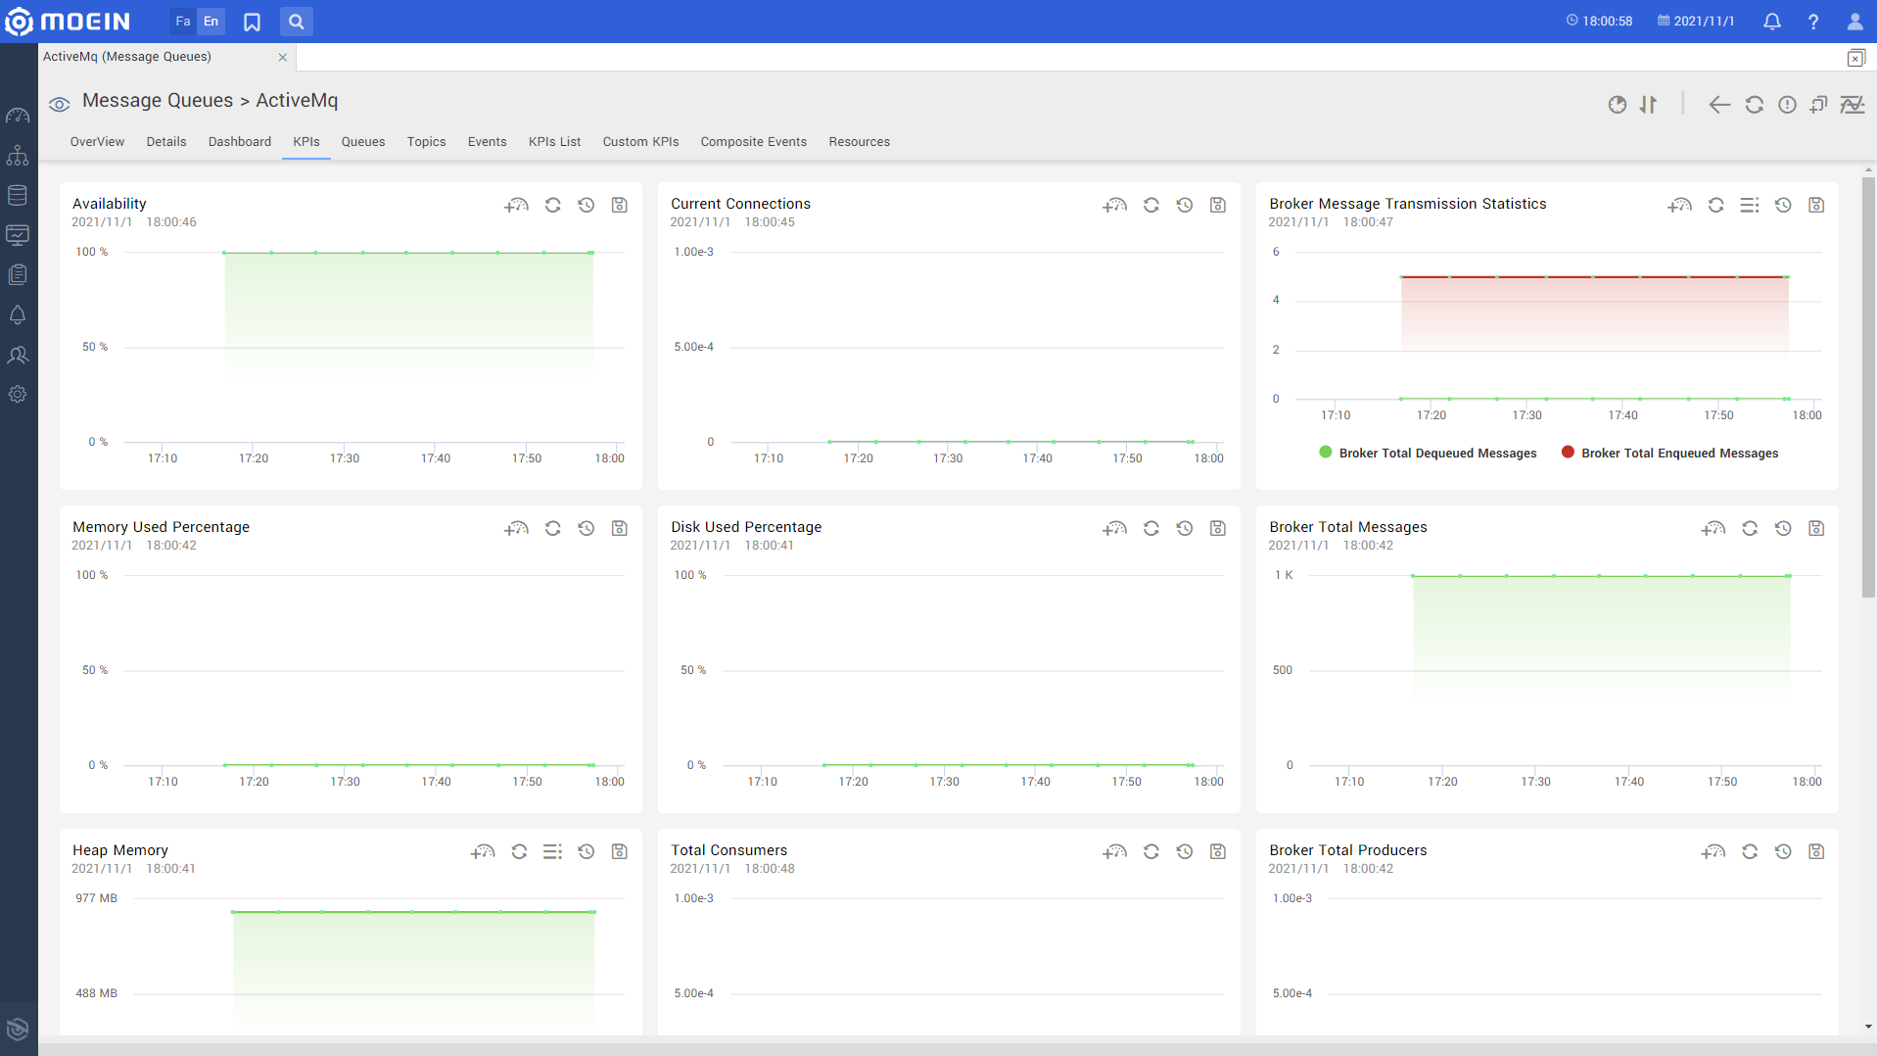Screen dimensions: 1877x1056
Task: Click the date 2021/11/1 in top bar
Action: click(x=1696, y=22)
